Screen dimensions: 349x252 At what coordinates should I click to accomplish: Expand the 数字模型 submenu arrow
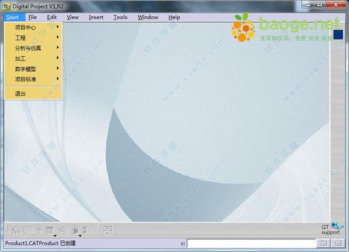tap(58, 68)
